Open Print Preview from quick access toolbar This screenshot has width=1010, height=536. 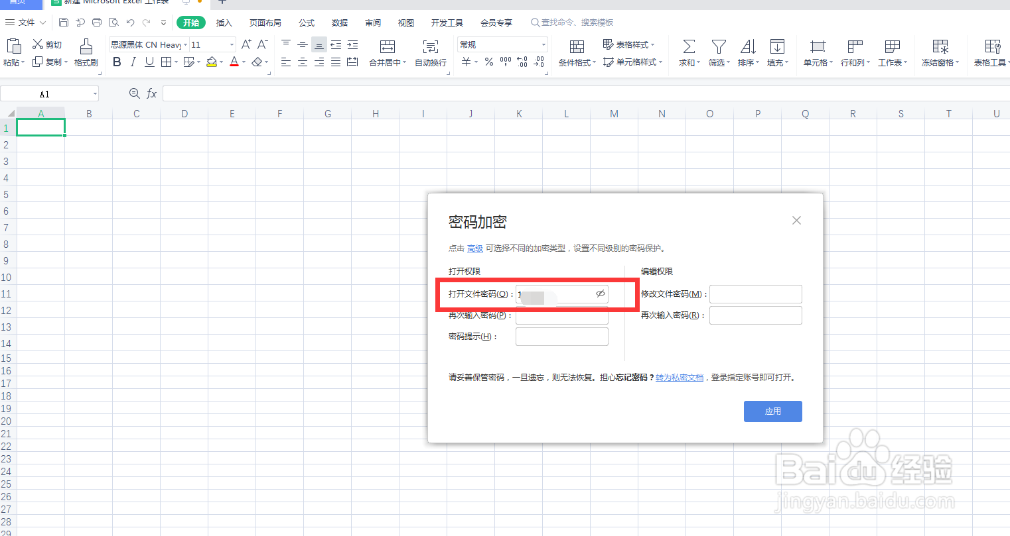pyautogui.click(x=113, y=23)
